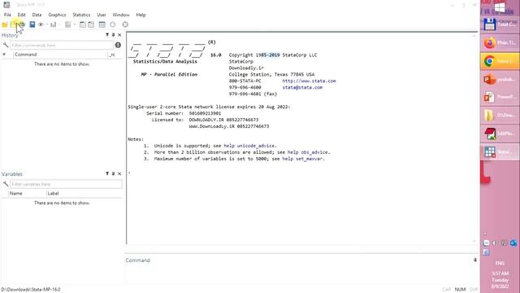Click the OVR status bar indicator
The height and width of the screenshot is (293, 520).
coord(473,290)
